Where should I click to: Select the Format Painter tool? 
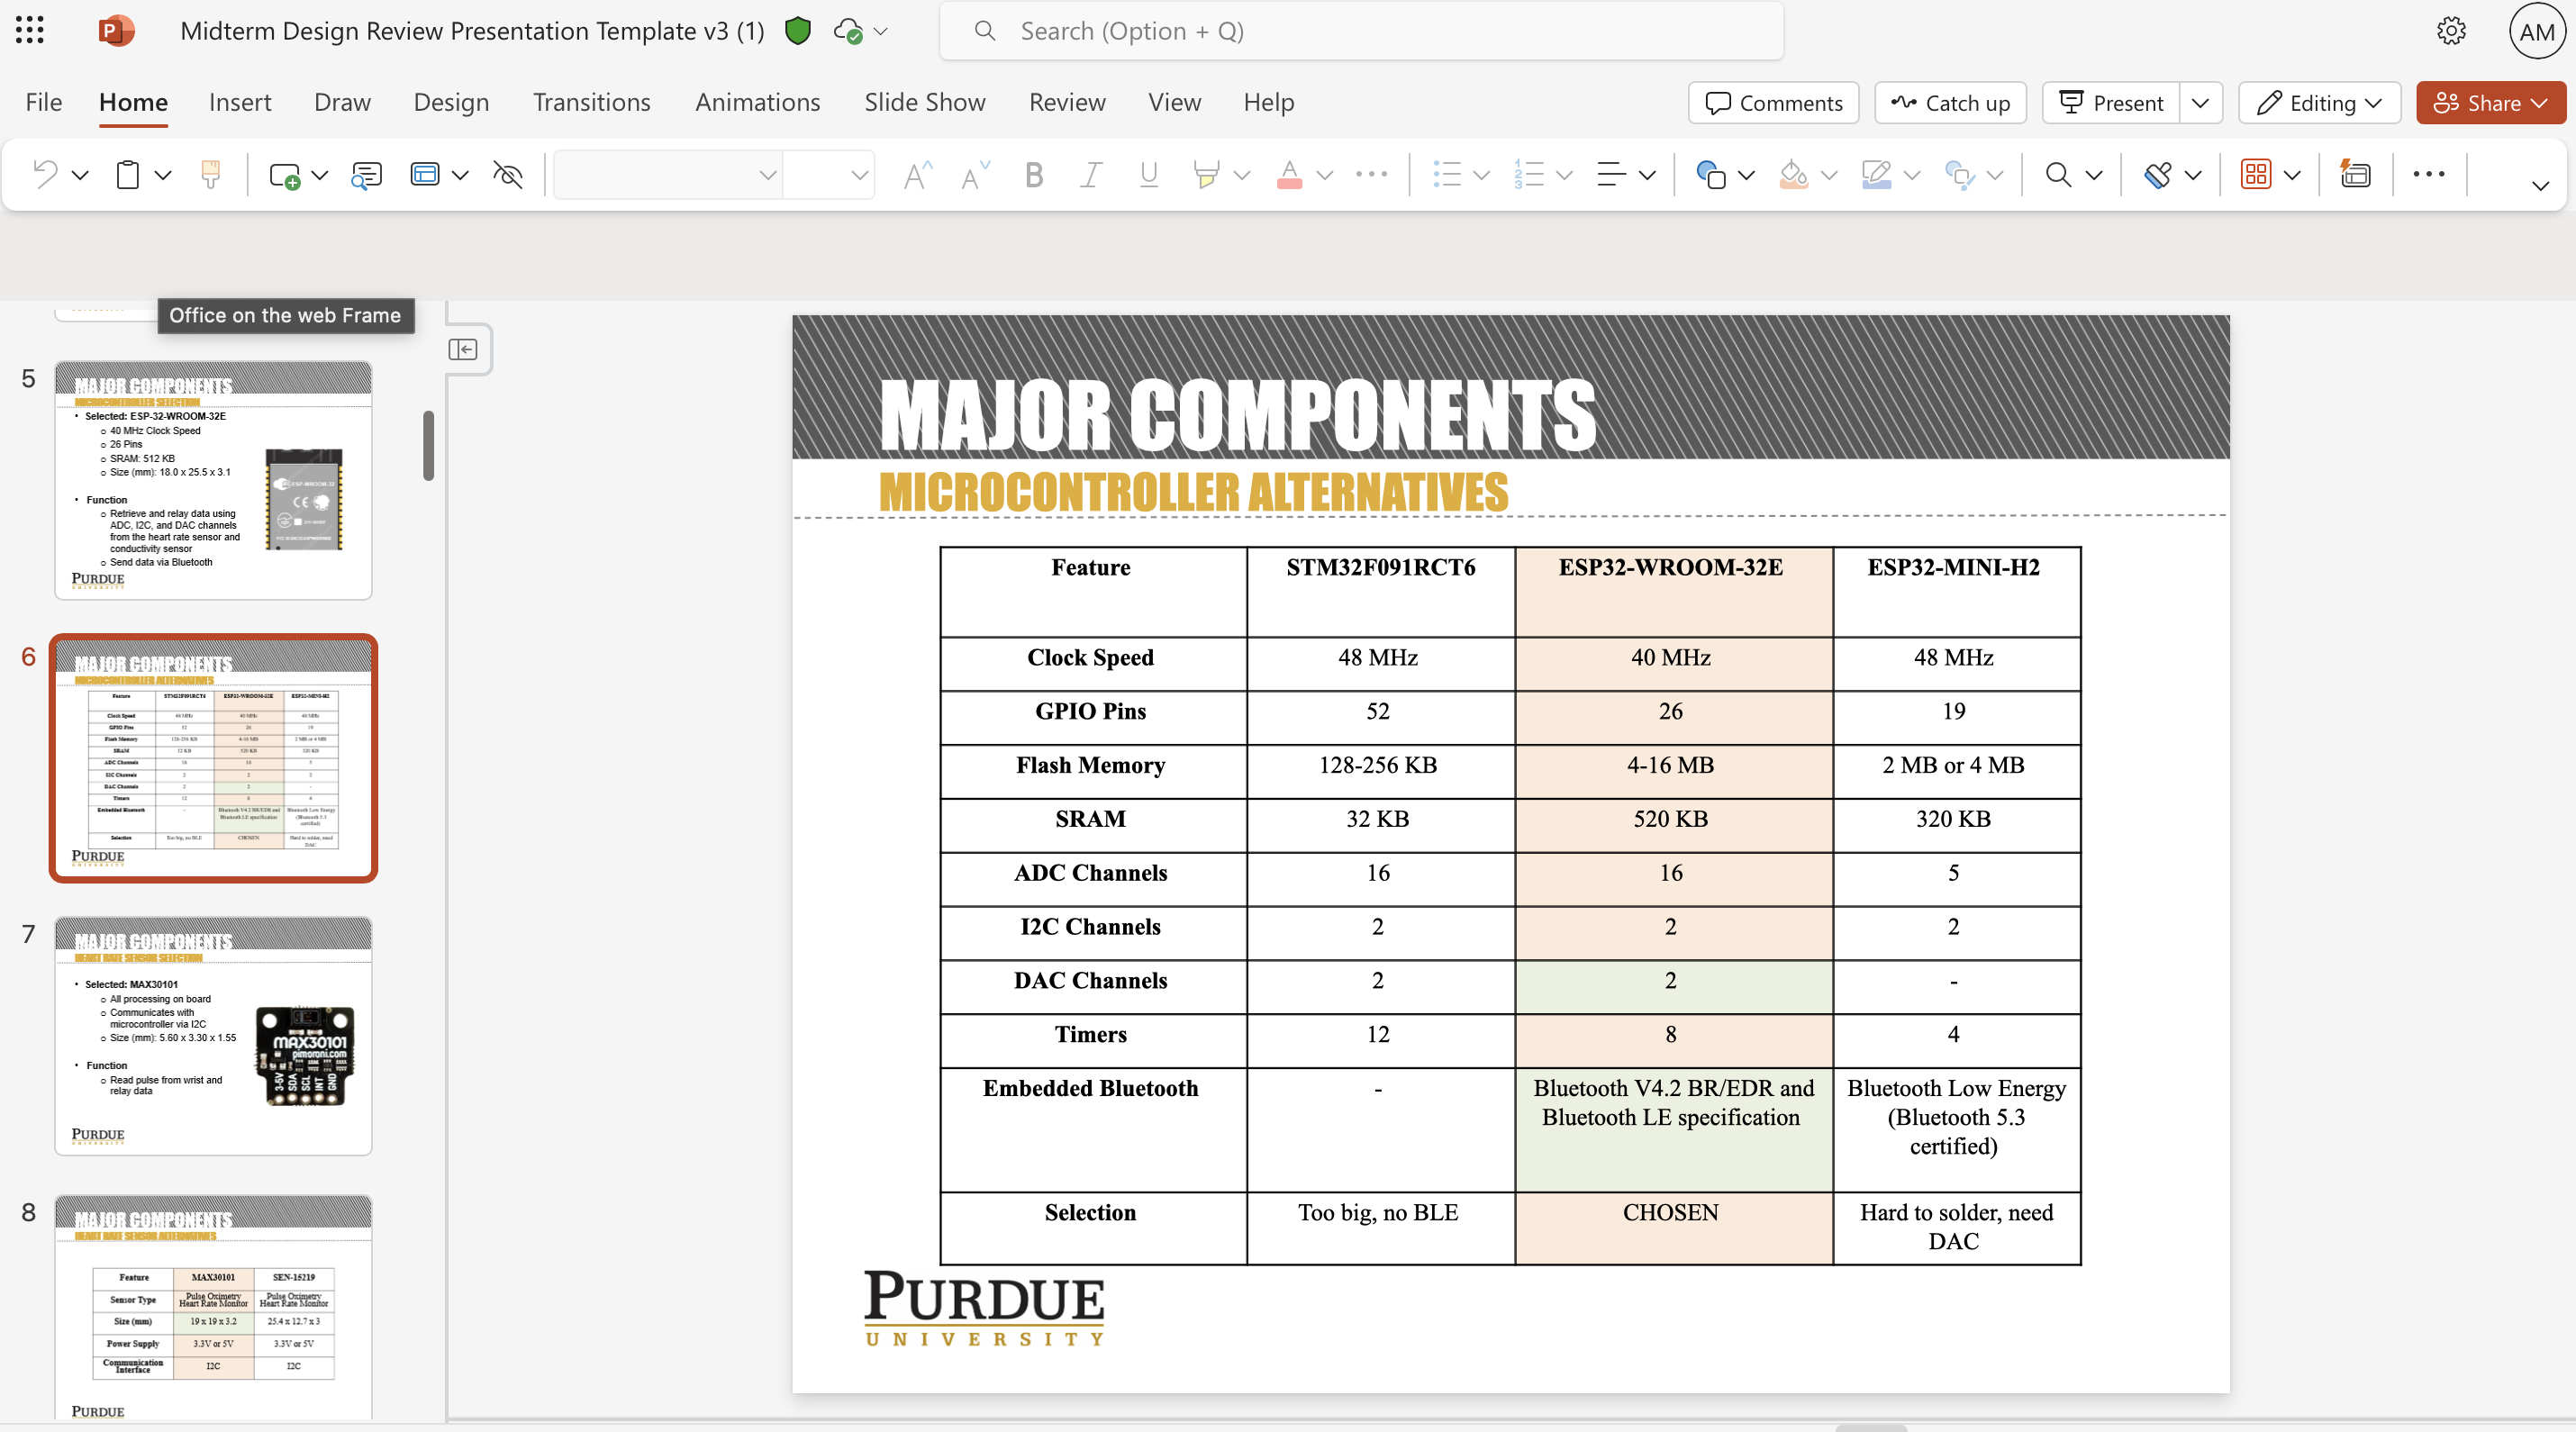pyautogui.click(x=211, y=174)
